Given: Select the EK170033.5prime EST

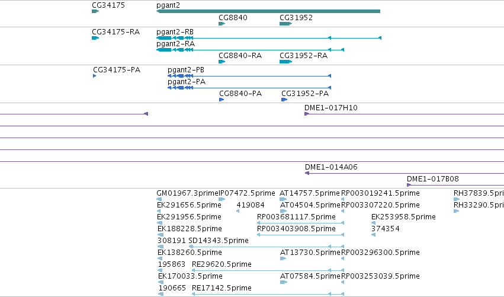Looking at the screenshot, I should (x=160, y=282).
